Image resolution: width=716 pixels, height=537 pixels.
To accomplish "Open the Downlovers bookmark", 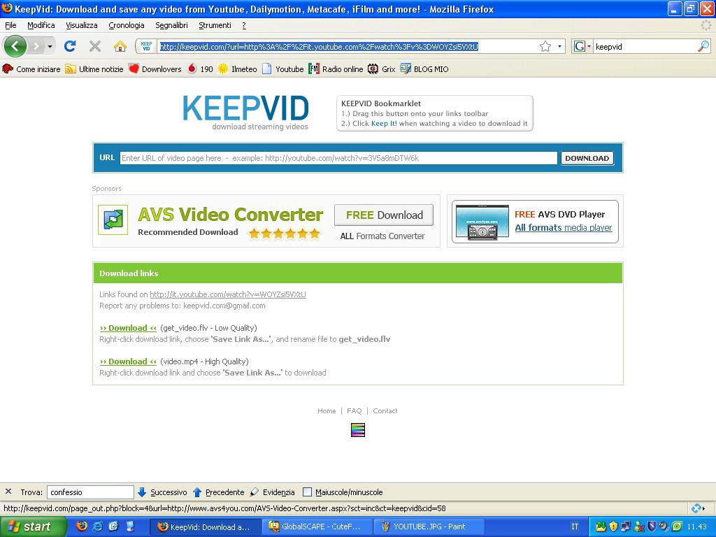I will pyautogui.click(x=155, y=69).
